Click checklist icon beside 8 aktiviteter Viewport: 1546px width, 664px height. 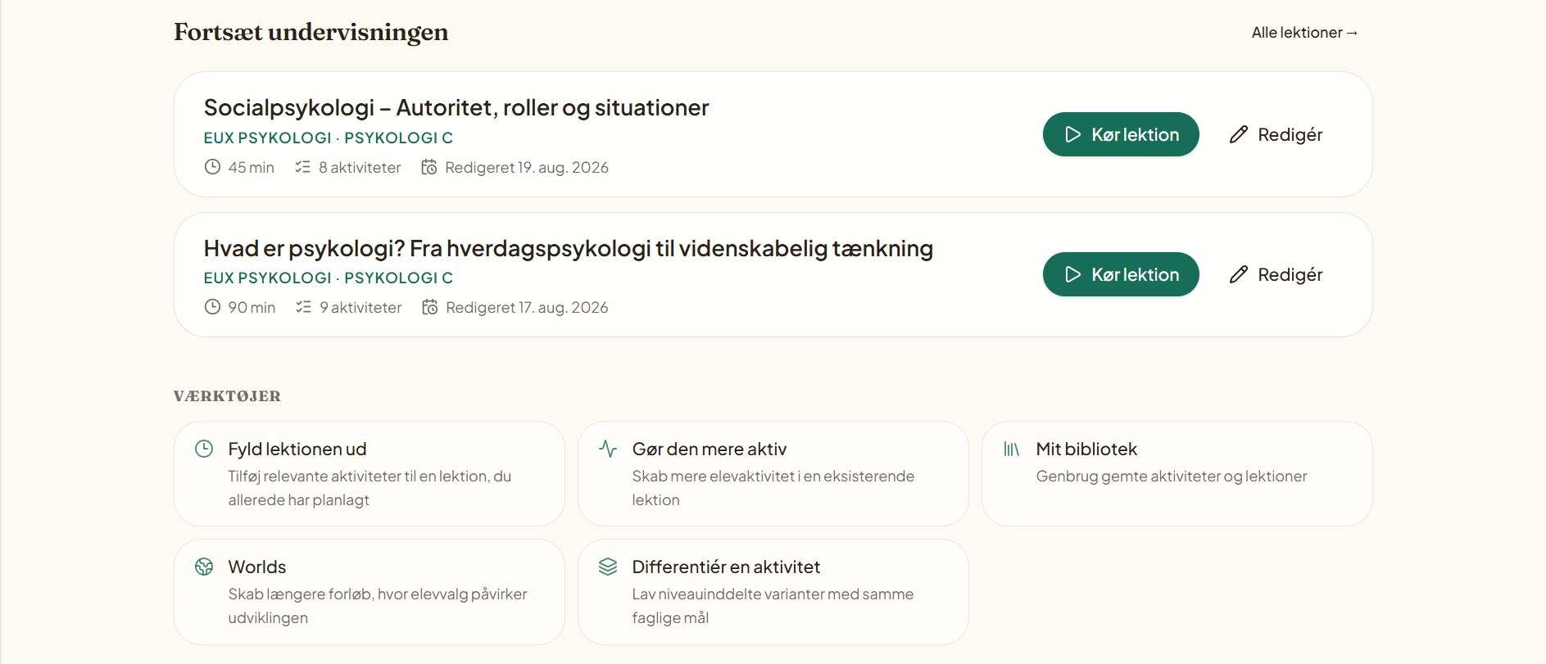coord(303,167)
